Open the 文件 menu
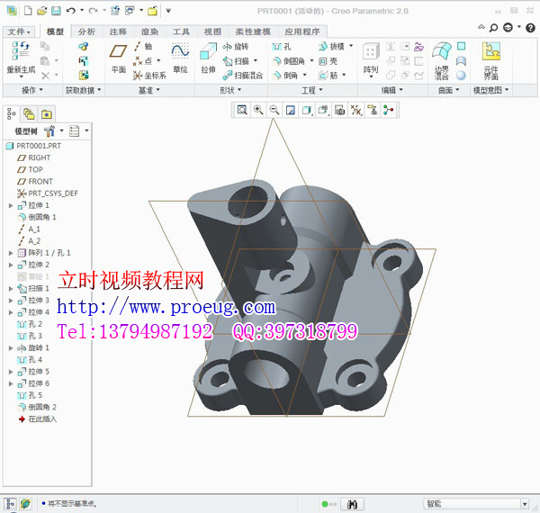The height and width of the screenshot is (513, 540). coord(19,31)
